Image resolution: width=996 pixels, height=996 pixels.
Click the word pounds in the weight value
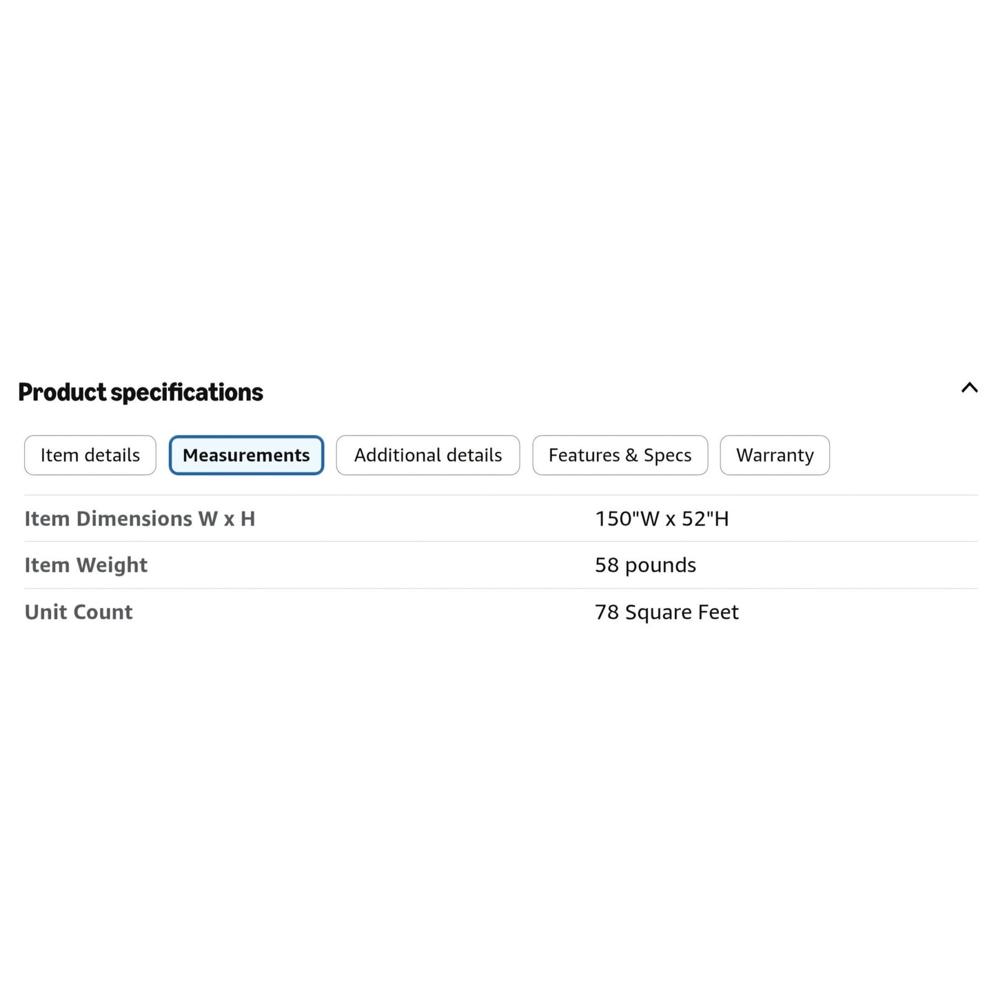[660, 566]
